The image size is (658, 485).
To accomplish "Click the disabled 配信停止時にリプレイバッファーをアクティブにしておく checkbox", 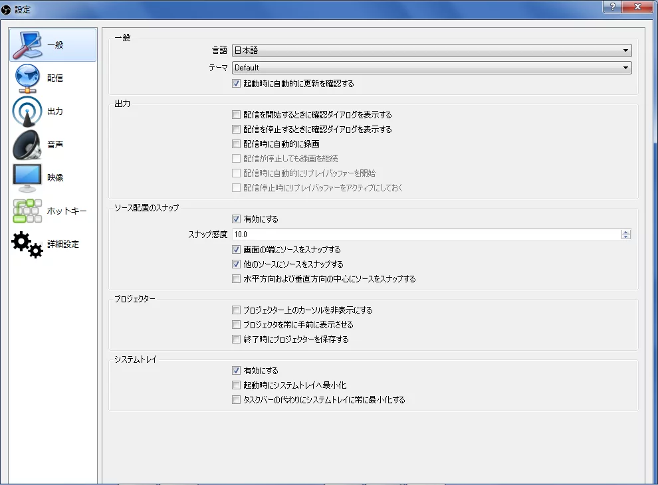I will [x=236, y=188].
